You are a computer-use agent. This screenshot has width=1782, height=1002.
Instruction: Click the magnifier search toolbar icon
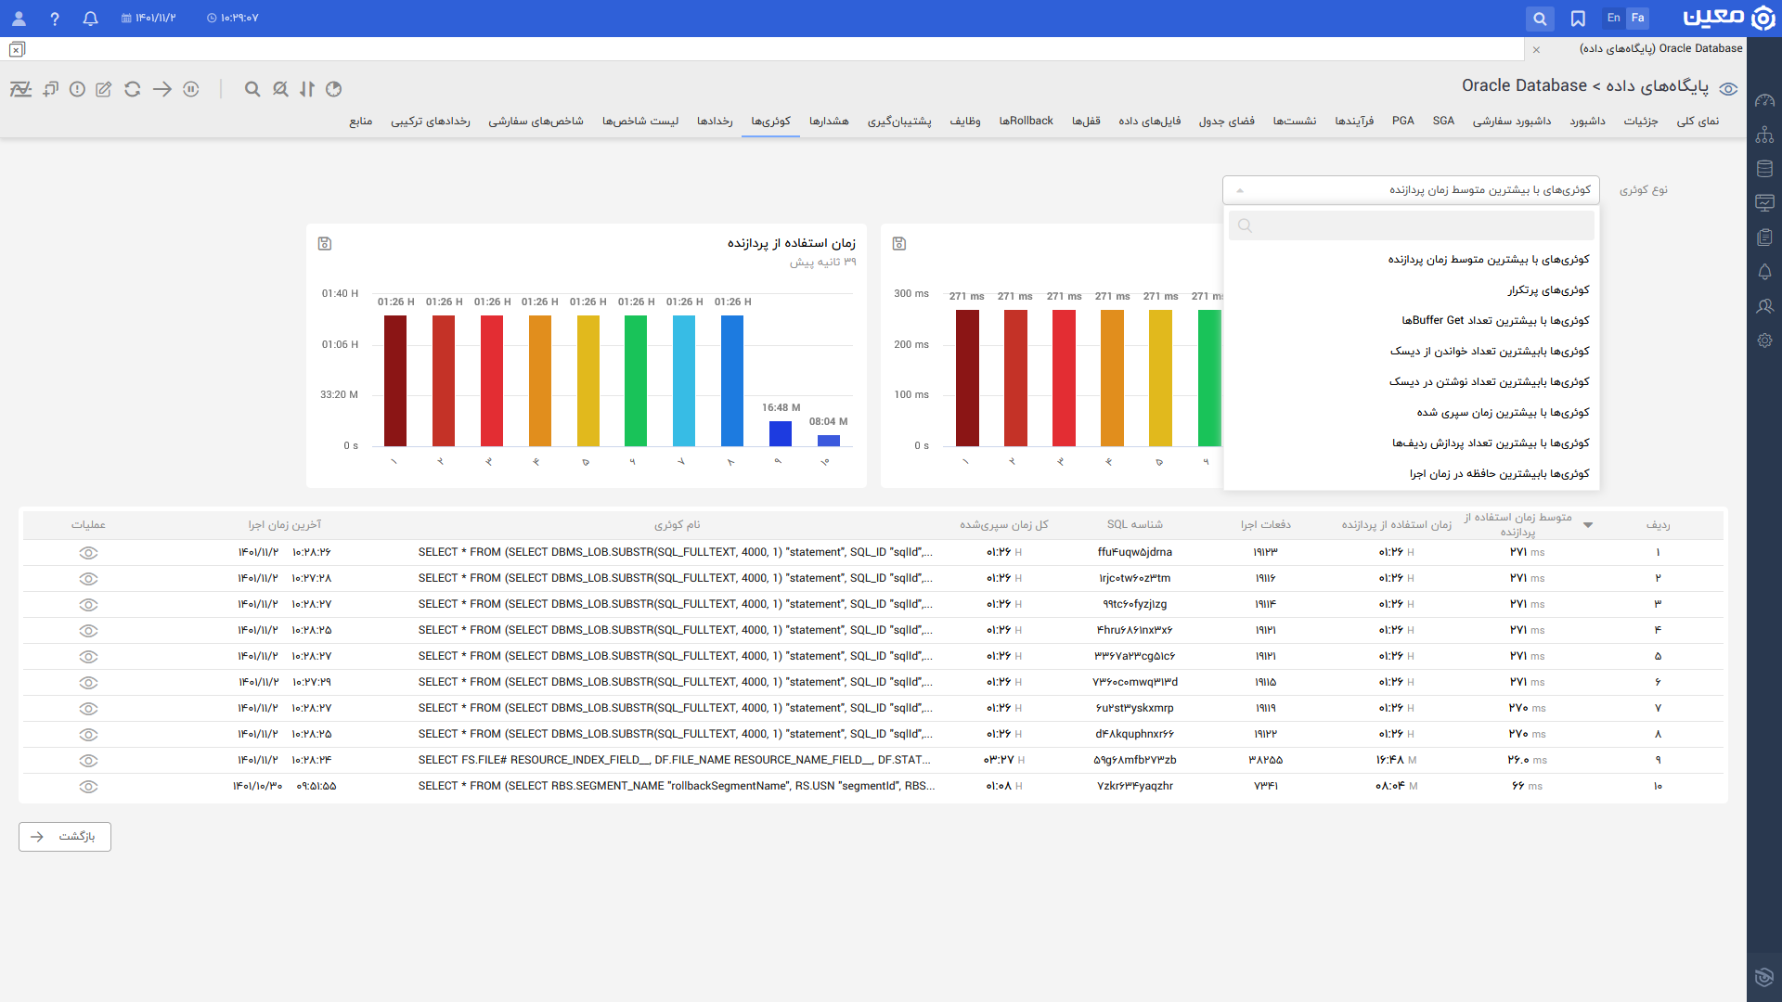click(x=252, y=89)
